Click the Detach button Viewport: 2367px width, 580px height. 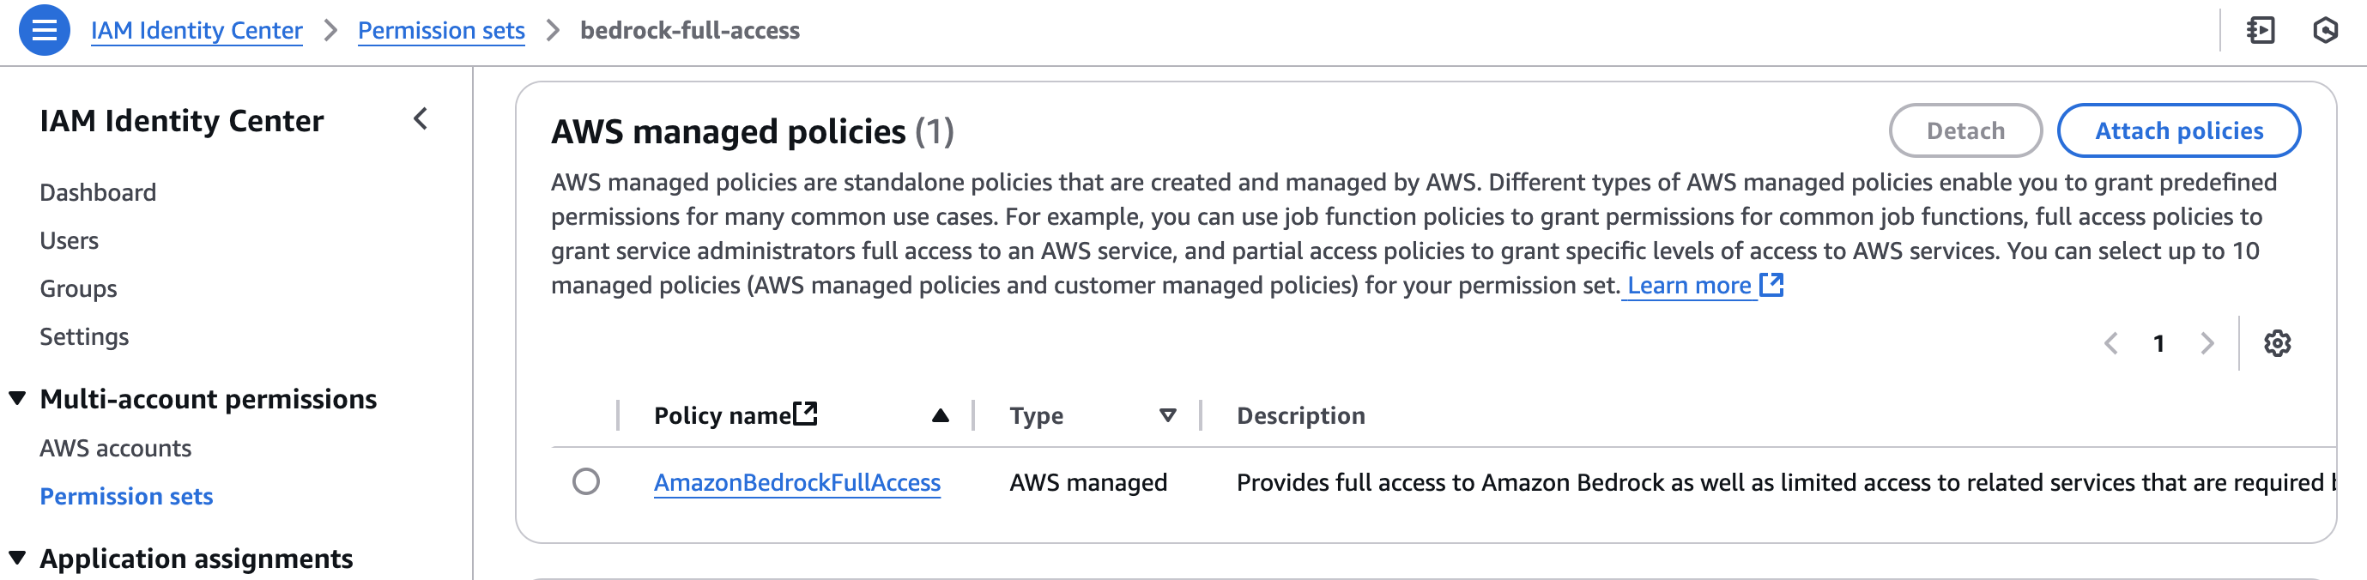[x=1965, y=130]
